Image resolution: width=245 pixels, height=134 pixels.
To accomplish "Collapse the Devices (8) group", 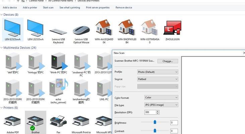I will pyautogui.click(x=1, y=15).
